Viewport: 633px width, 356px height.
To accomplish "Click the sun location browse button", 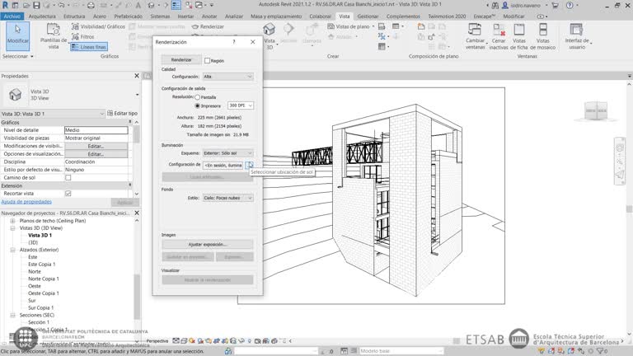I will (x=250, y=165).
